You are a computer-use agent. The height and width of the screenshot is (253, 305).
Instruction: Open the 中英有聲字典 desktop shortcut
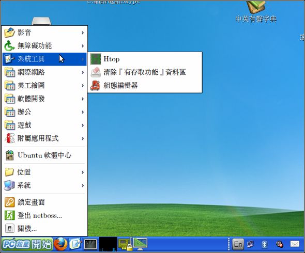coord(256,12)
